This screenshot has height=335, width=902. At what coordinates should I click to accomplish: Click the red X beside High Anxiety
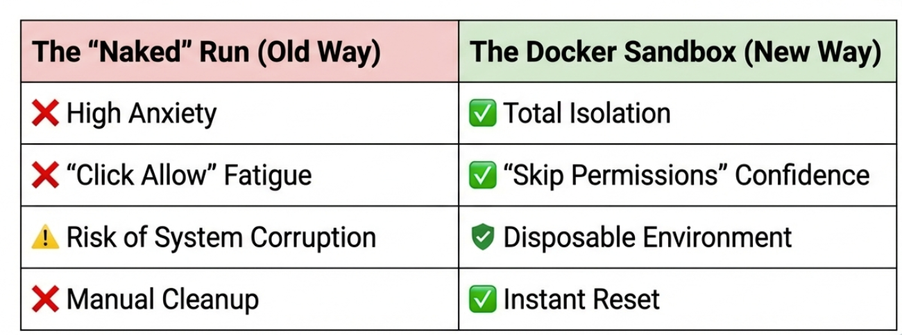click(x=46, y=114)
